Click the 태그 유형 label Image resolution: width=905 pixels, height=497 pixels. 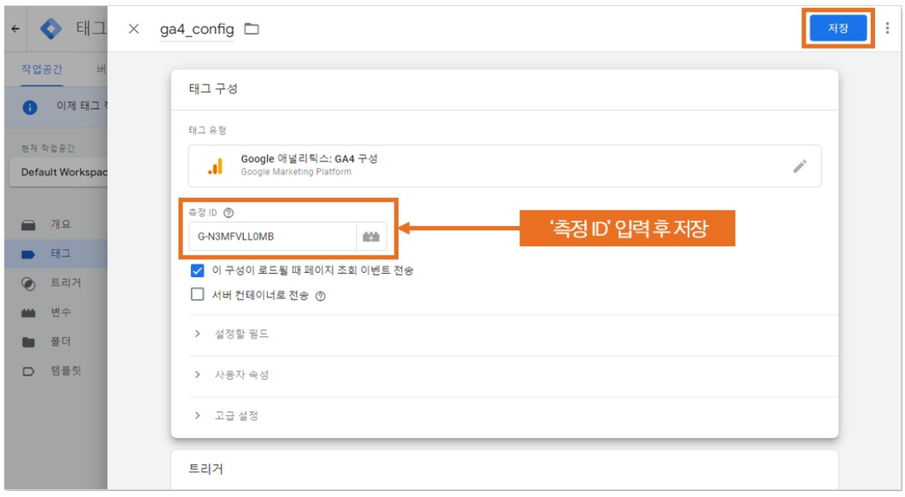(x=207, y=131)
